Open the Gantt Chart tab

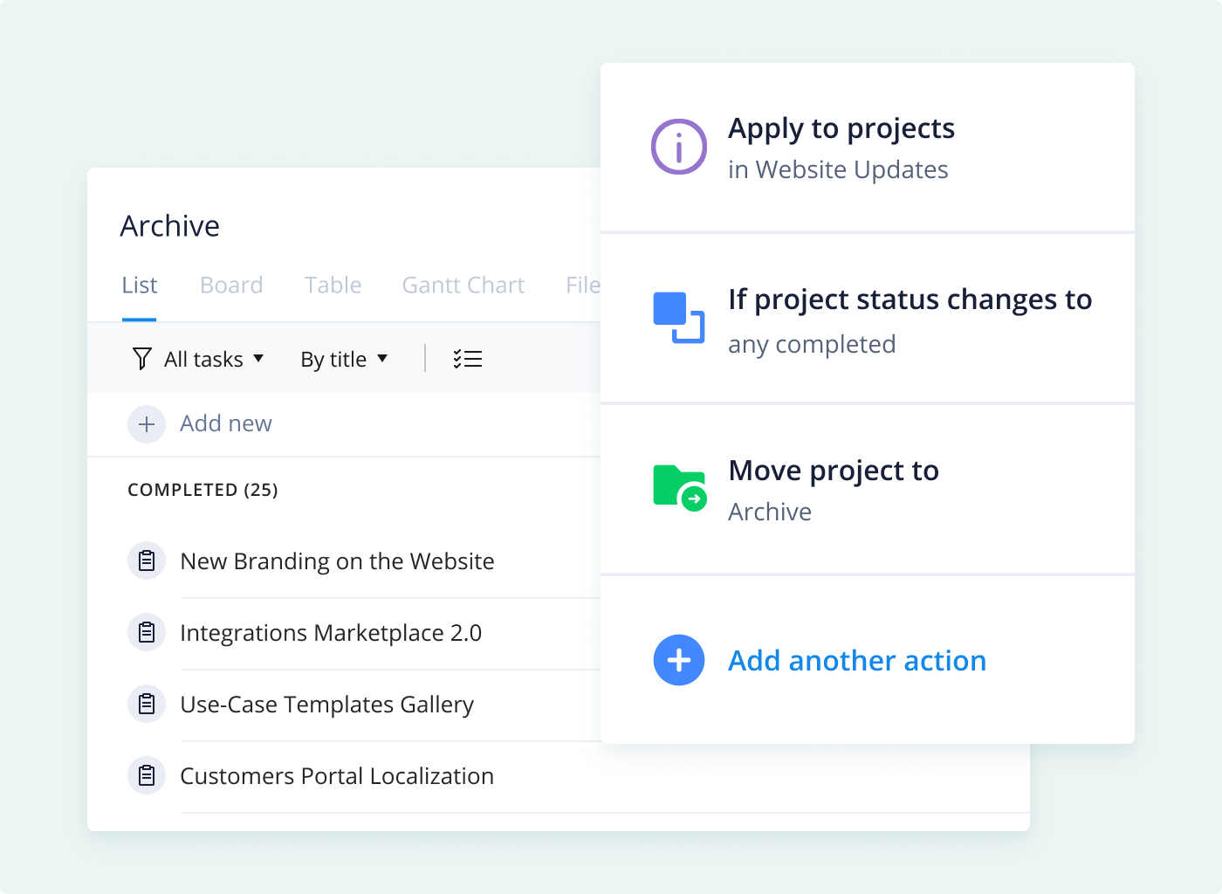[x=463, y=285]
